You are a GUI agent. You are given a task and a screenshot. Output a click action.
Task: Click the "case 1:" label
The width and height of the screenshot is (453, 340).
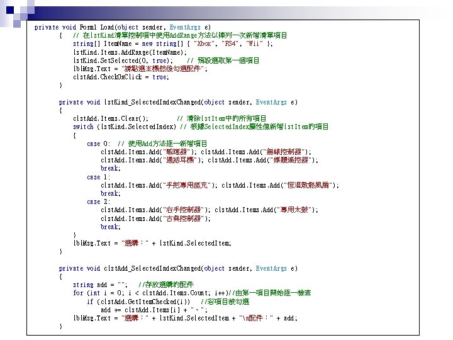(99, 177)
